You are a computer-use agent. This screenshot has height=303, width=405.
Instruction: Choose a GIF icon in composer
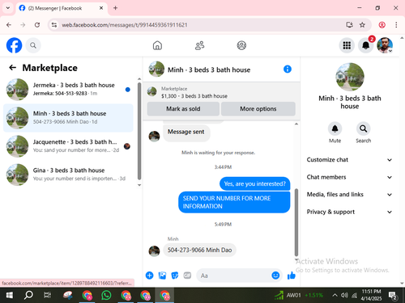point(187,276)
